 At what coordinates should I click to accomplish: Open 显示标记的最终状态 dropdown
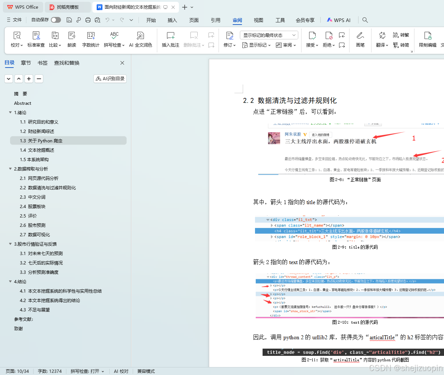click(269, 35)
